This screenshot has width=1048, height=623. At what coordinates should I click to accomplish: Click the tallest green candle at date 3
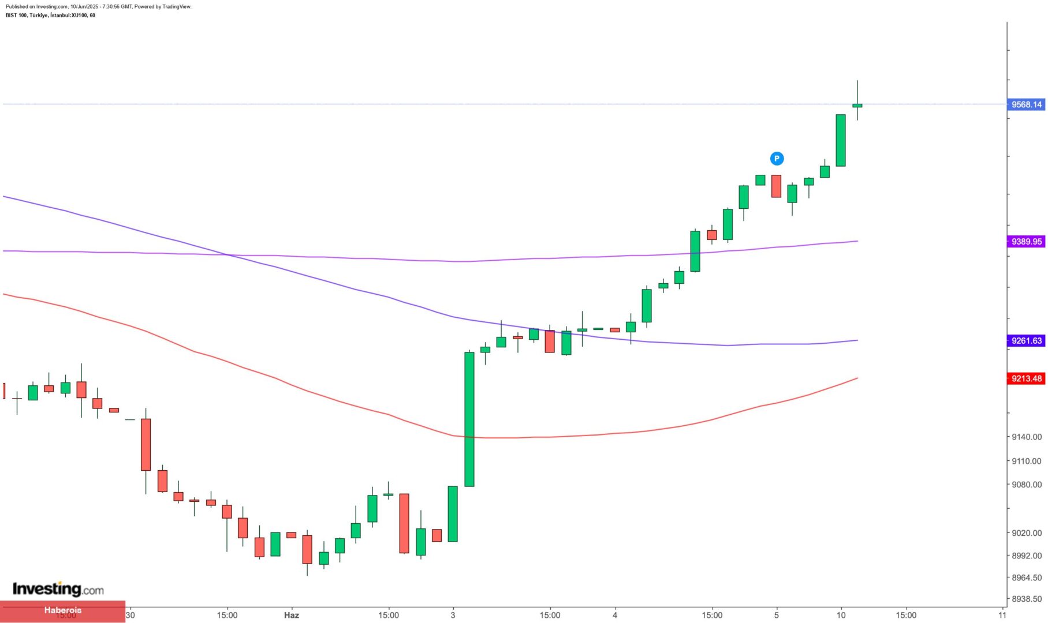point(469,419)
